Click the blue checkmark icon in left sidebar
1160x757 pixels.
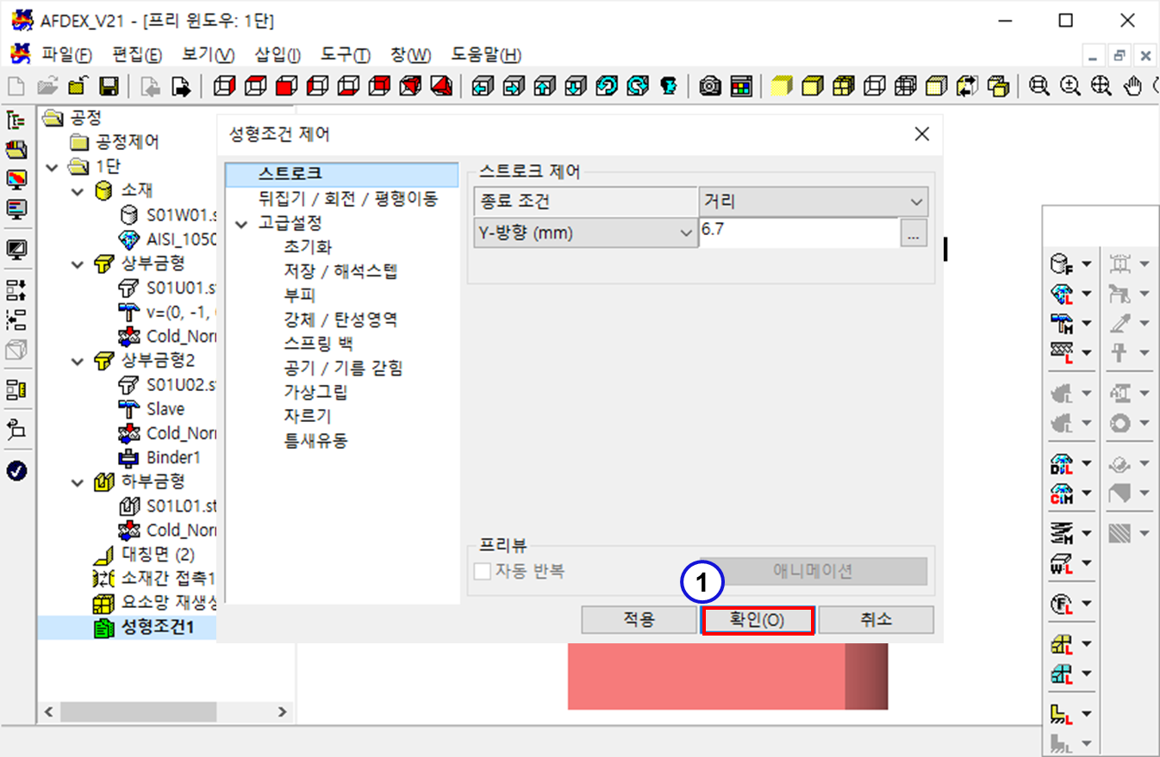click(x=16, y=471)
